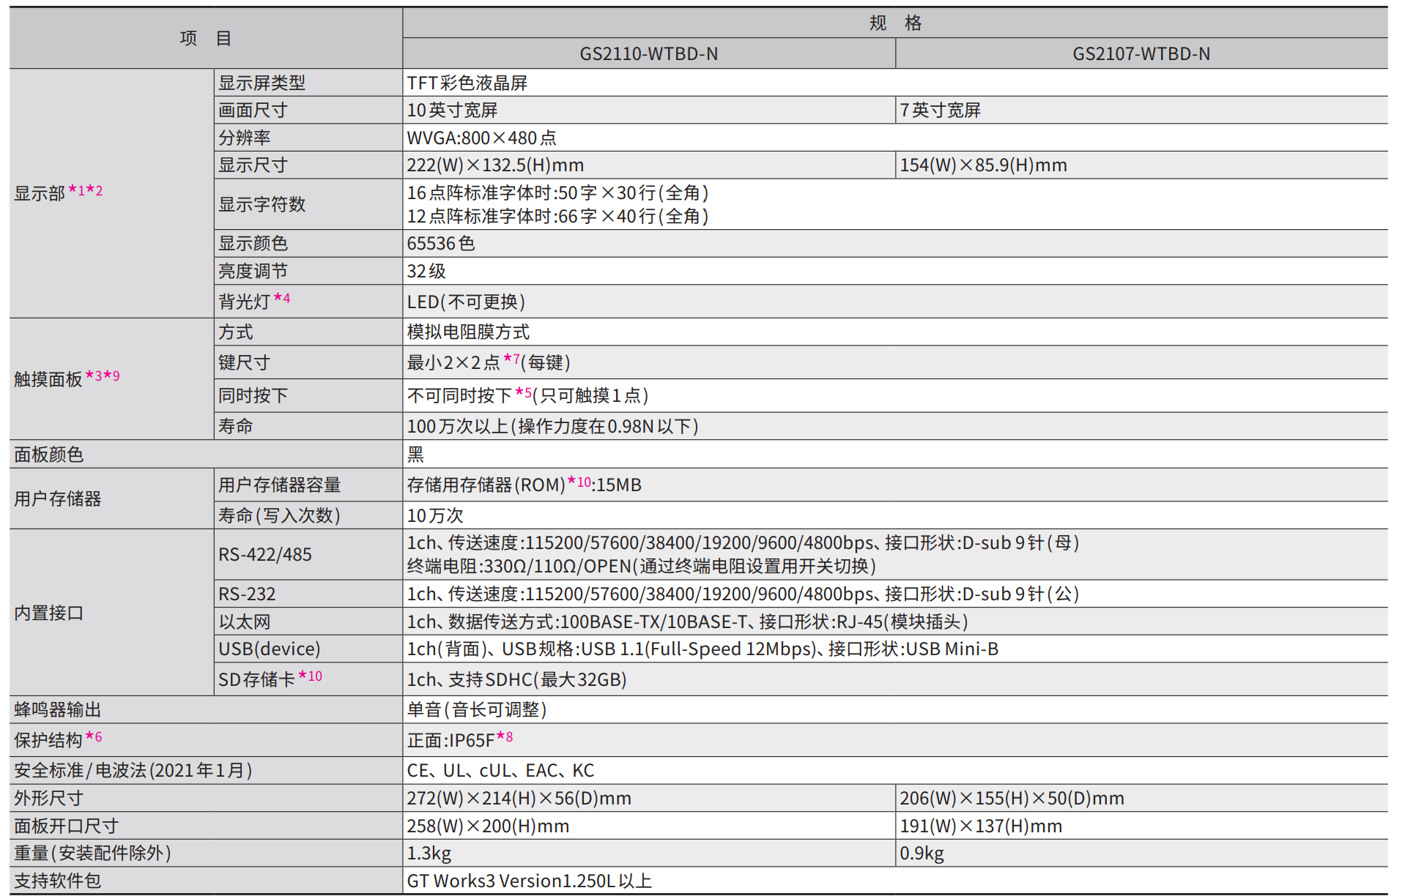Click the 显示屏类型 row label
1405x896 pixels.
(262, 83)
